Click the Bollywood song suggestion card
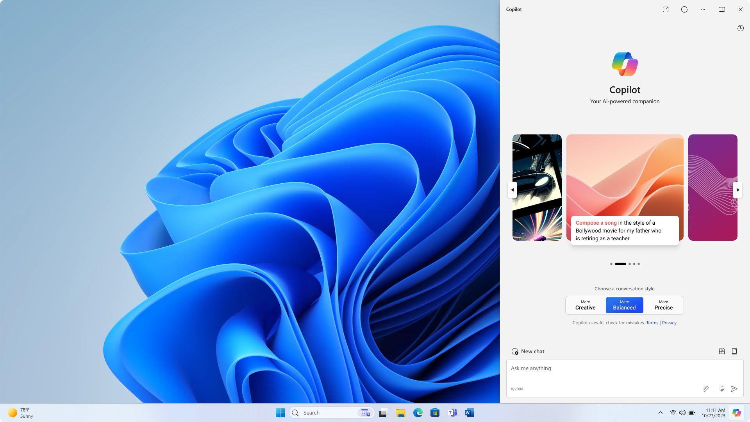 tap(625, 187)
